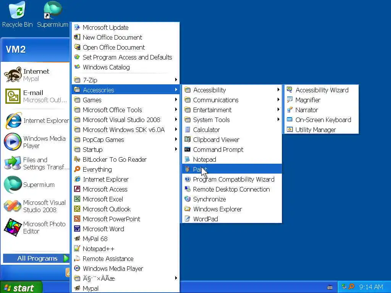The image size is (391, 293).
Task: Click the BitLocker To Go Reader icon
Action: tap(77, 159)
